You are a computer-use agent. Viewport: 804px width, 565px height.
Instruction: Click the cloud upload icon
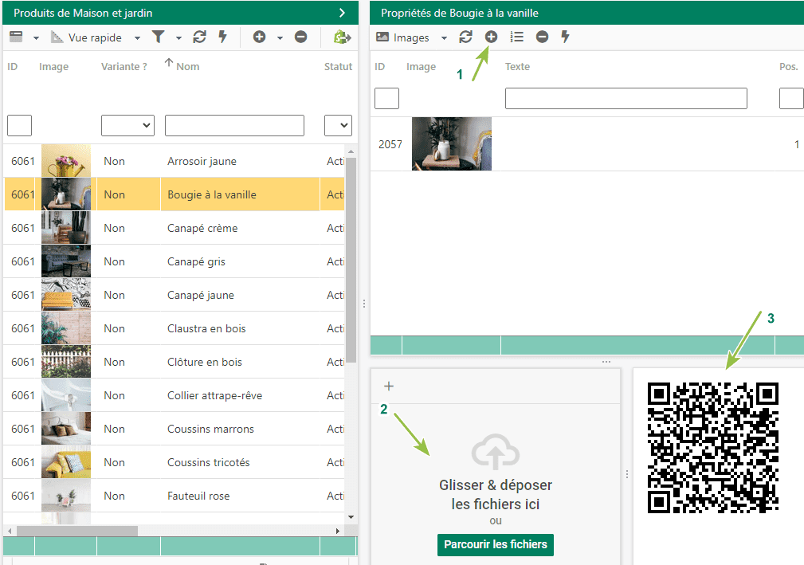(x=496, y=452)
